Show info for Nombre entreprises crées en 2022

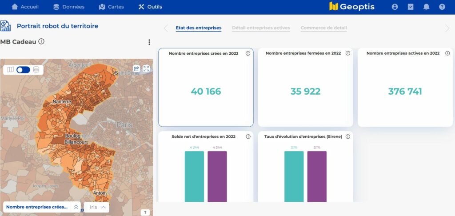(x=248, y=53)
